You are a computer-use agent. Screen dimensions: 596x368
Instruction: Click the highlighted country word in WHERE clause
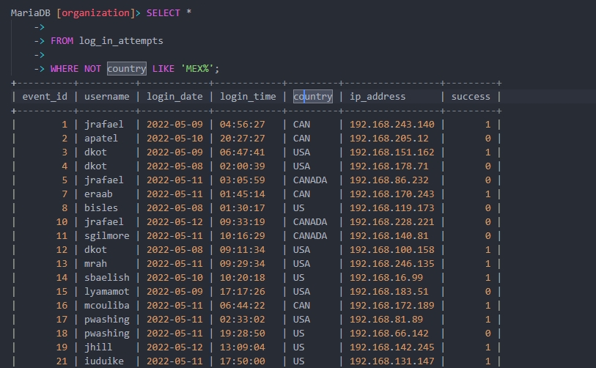[x=126, y=68]
